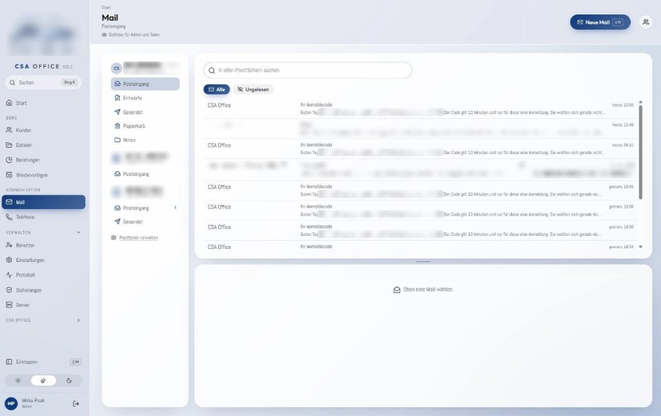Open the Posteingang folder showing count 1
661x416 pixels.
145,208
